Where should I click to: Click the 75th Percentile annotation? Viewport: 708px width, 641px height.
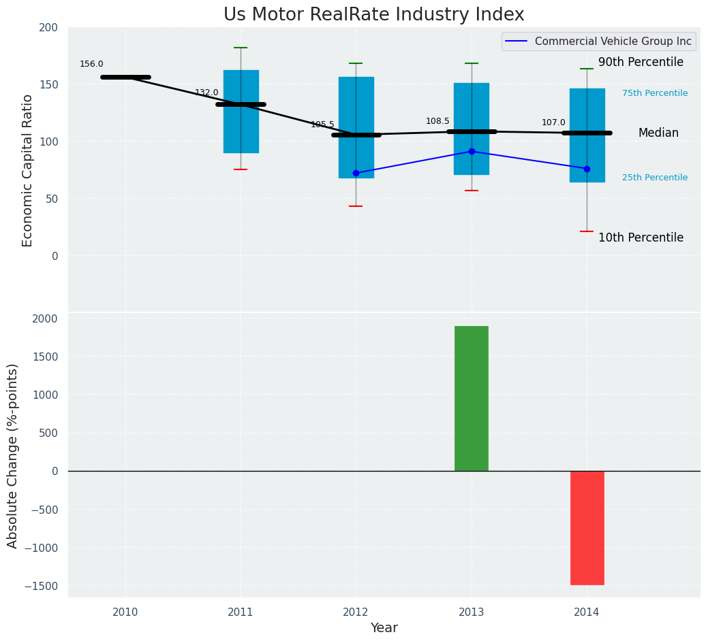click(654, 94)
